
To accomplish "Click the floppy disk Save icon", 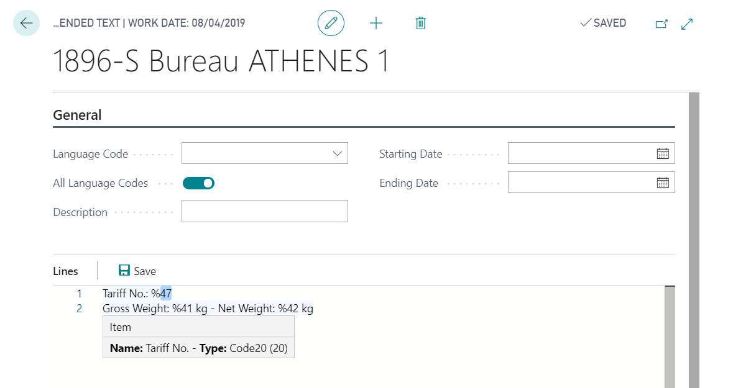I will (124, 271).
